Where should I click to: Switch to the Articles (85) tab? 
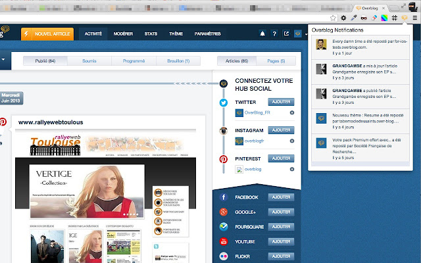tap(237, 61)
